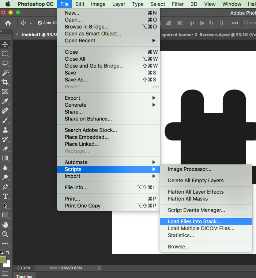Open options bar more-options ellipsis
This screenshot has width=256, height=278.
point(235,23)
